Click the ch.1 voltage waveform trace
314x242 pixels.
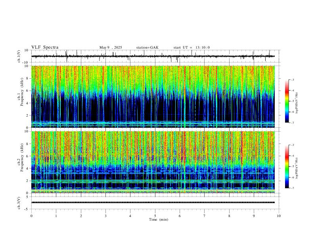(x=153, y=56)
